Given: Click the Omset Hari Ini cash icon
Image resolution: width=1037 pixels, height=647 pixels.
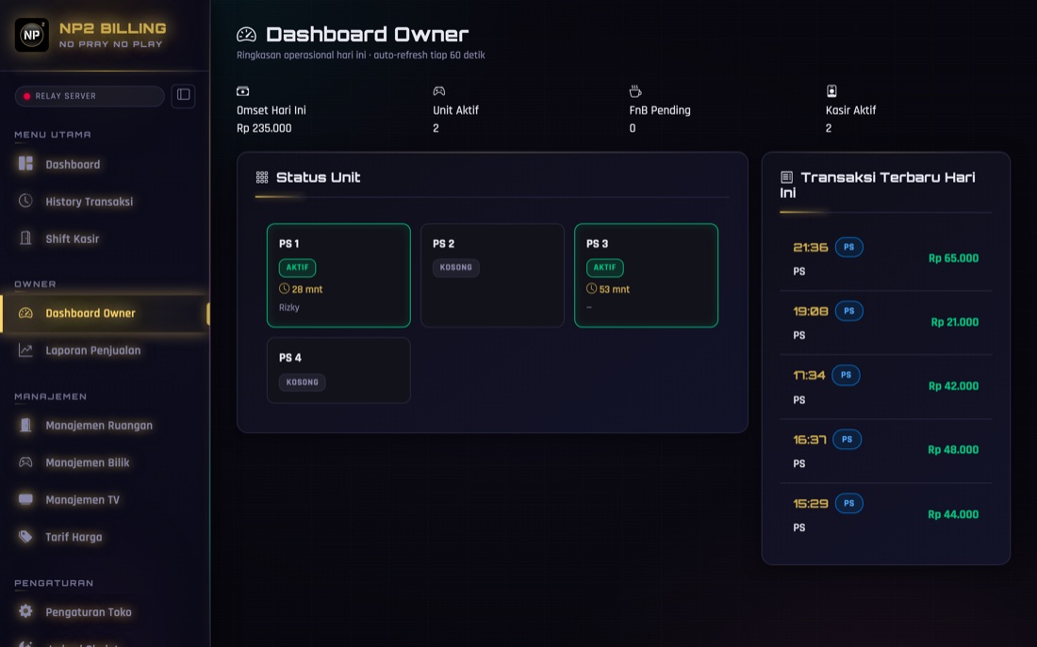Looking at the screenshot, I should 242,91.
